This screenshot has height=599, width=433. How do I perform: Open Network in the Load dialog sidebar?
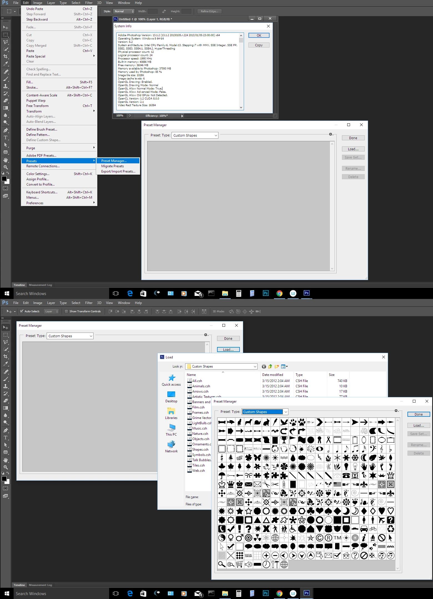tap(171, 447)
